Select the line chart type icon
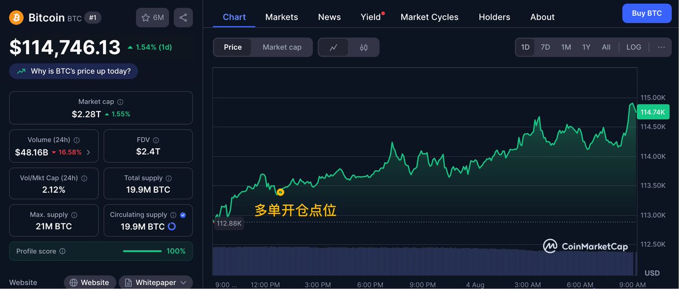 334,48
